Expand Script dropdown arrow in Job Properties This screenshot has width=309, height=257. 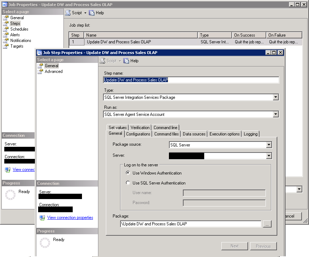85,13
